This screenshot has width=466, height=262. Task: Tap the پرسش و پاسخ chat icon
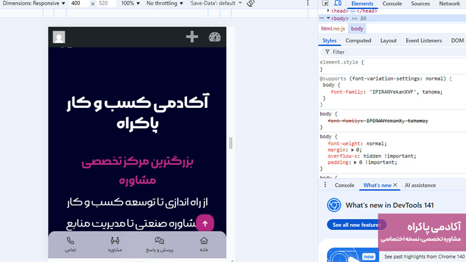[160, 241]
